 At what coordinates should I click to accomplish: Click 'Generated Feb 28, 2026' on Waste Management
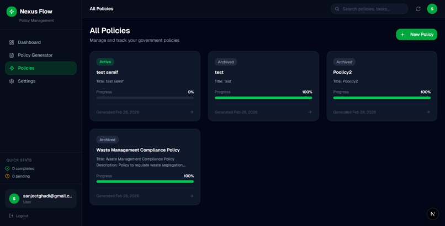pos(118,196)
